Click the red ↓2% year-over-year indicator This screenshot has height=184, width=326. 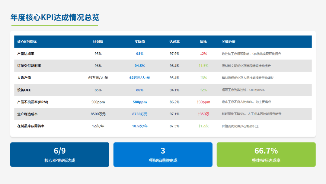(203, 54)
